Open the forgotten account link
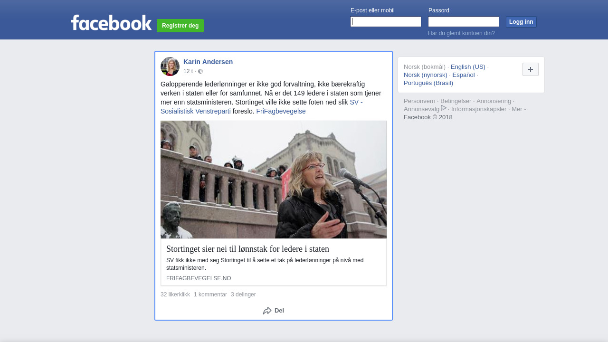The height and width of the screenshot is (342, 608). (x=461, y=33)
